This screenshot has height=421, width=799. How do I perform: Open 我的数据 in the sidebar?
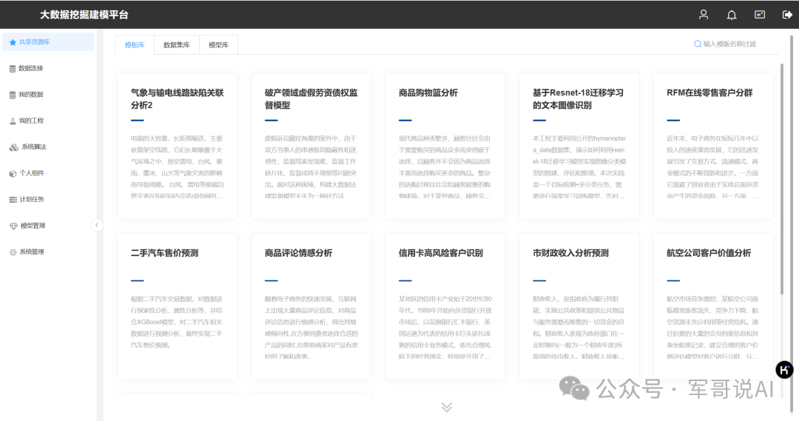[x=48, y=94]
